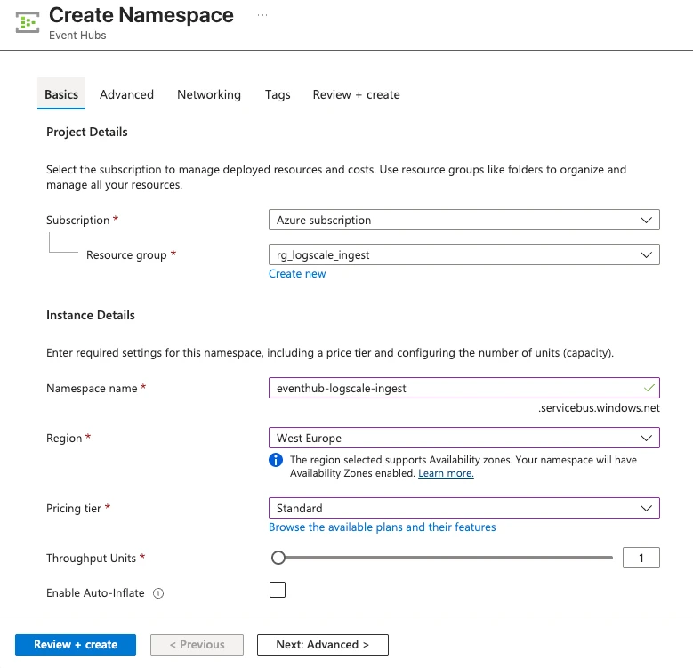Open the Subscription dropdown
The image size is (693, 668).
coord(464,220)
